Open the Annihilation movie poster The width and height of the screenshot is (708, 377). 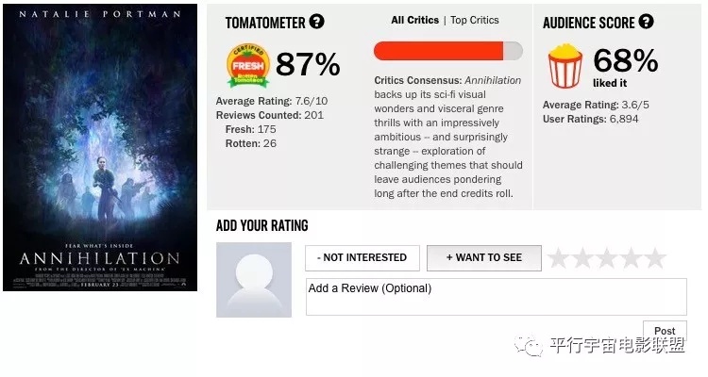(x=100, y=147)
